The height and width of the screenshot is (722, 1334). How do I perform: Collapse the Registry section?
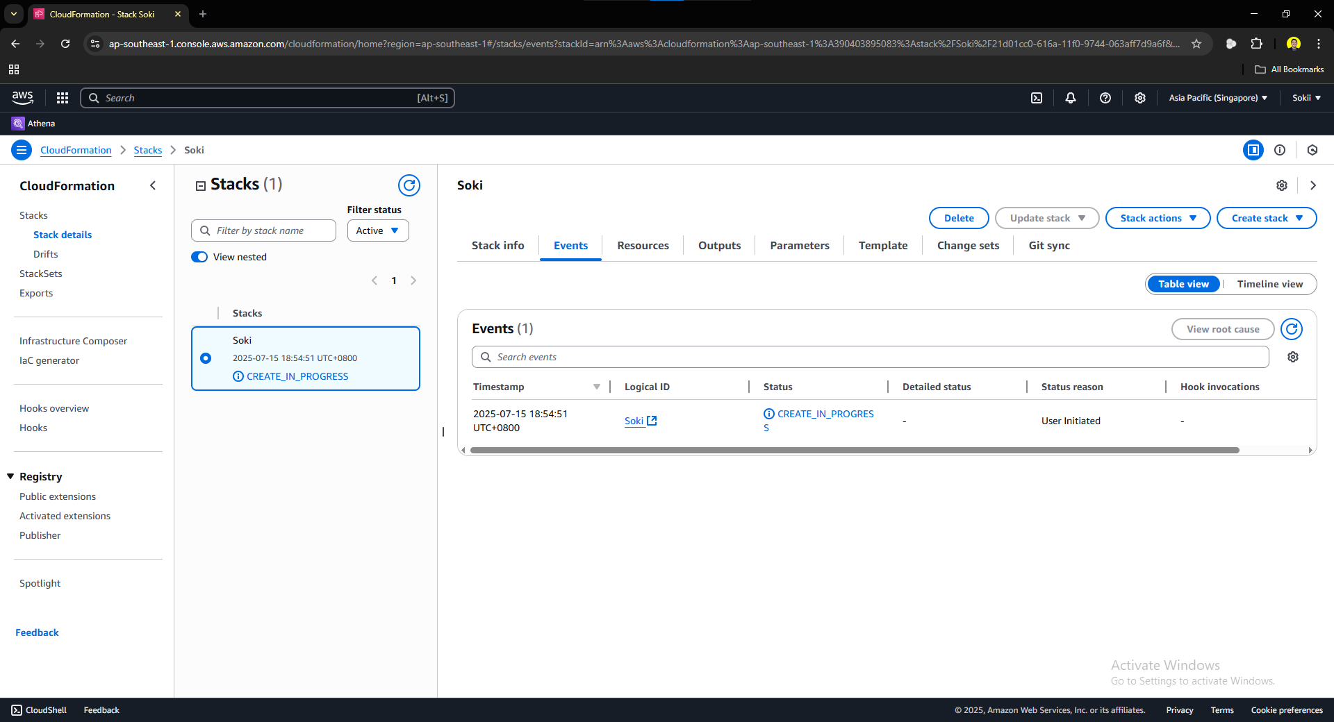[10, 476]
